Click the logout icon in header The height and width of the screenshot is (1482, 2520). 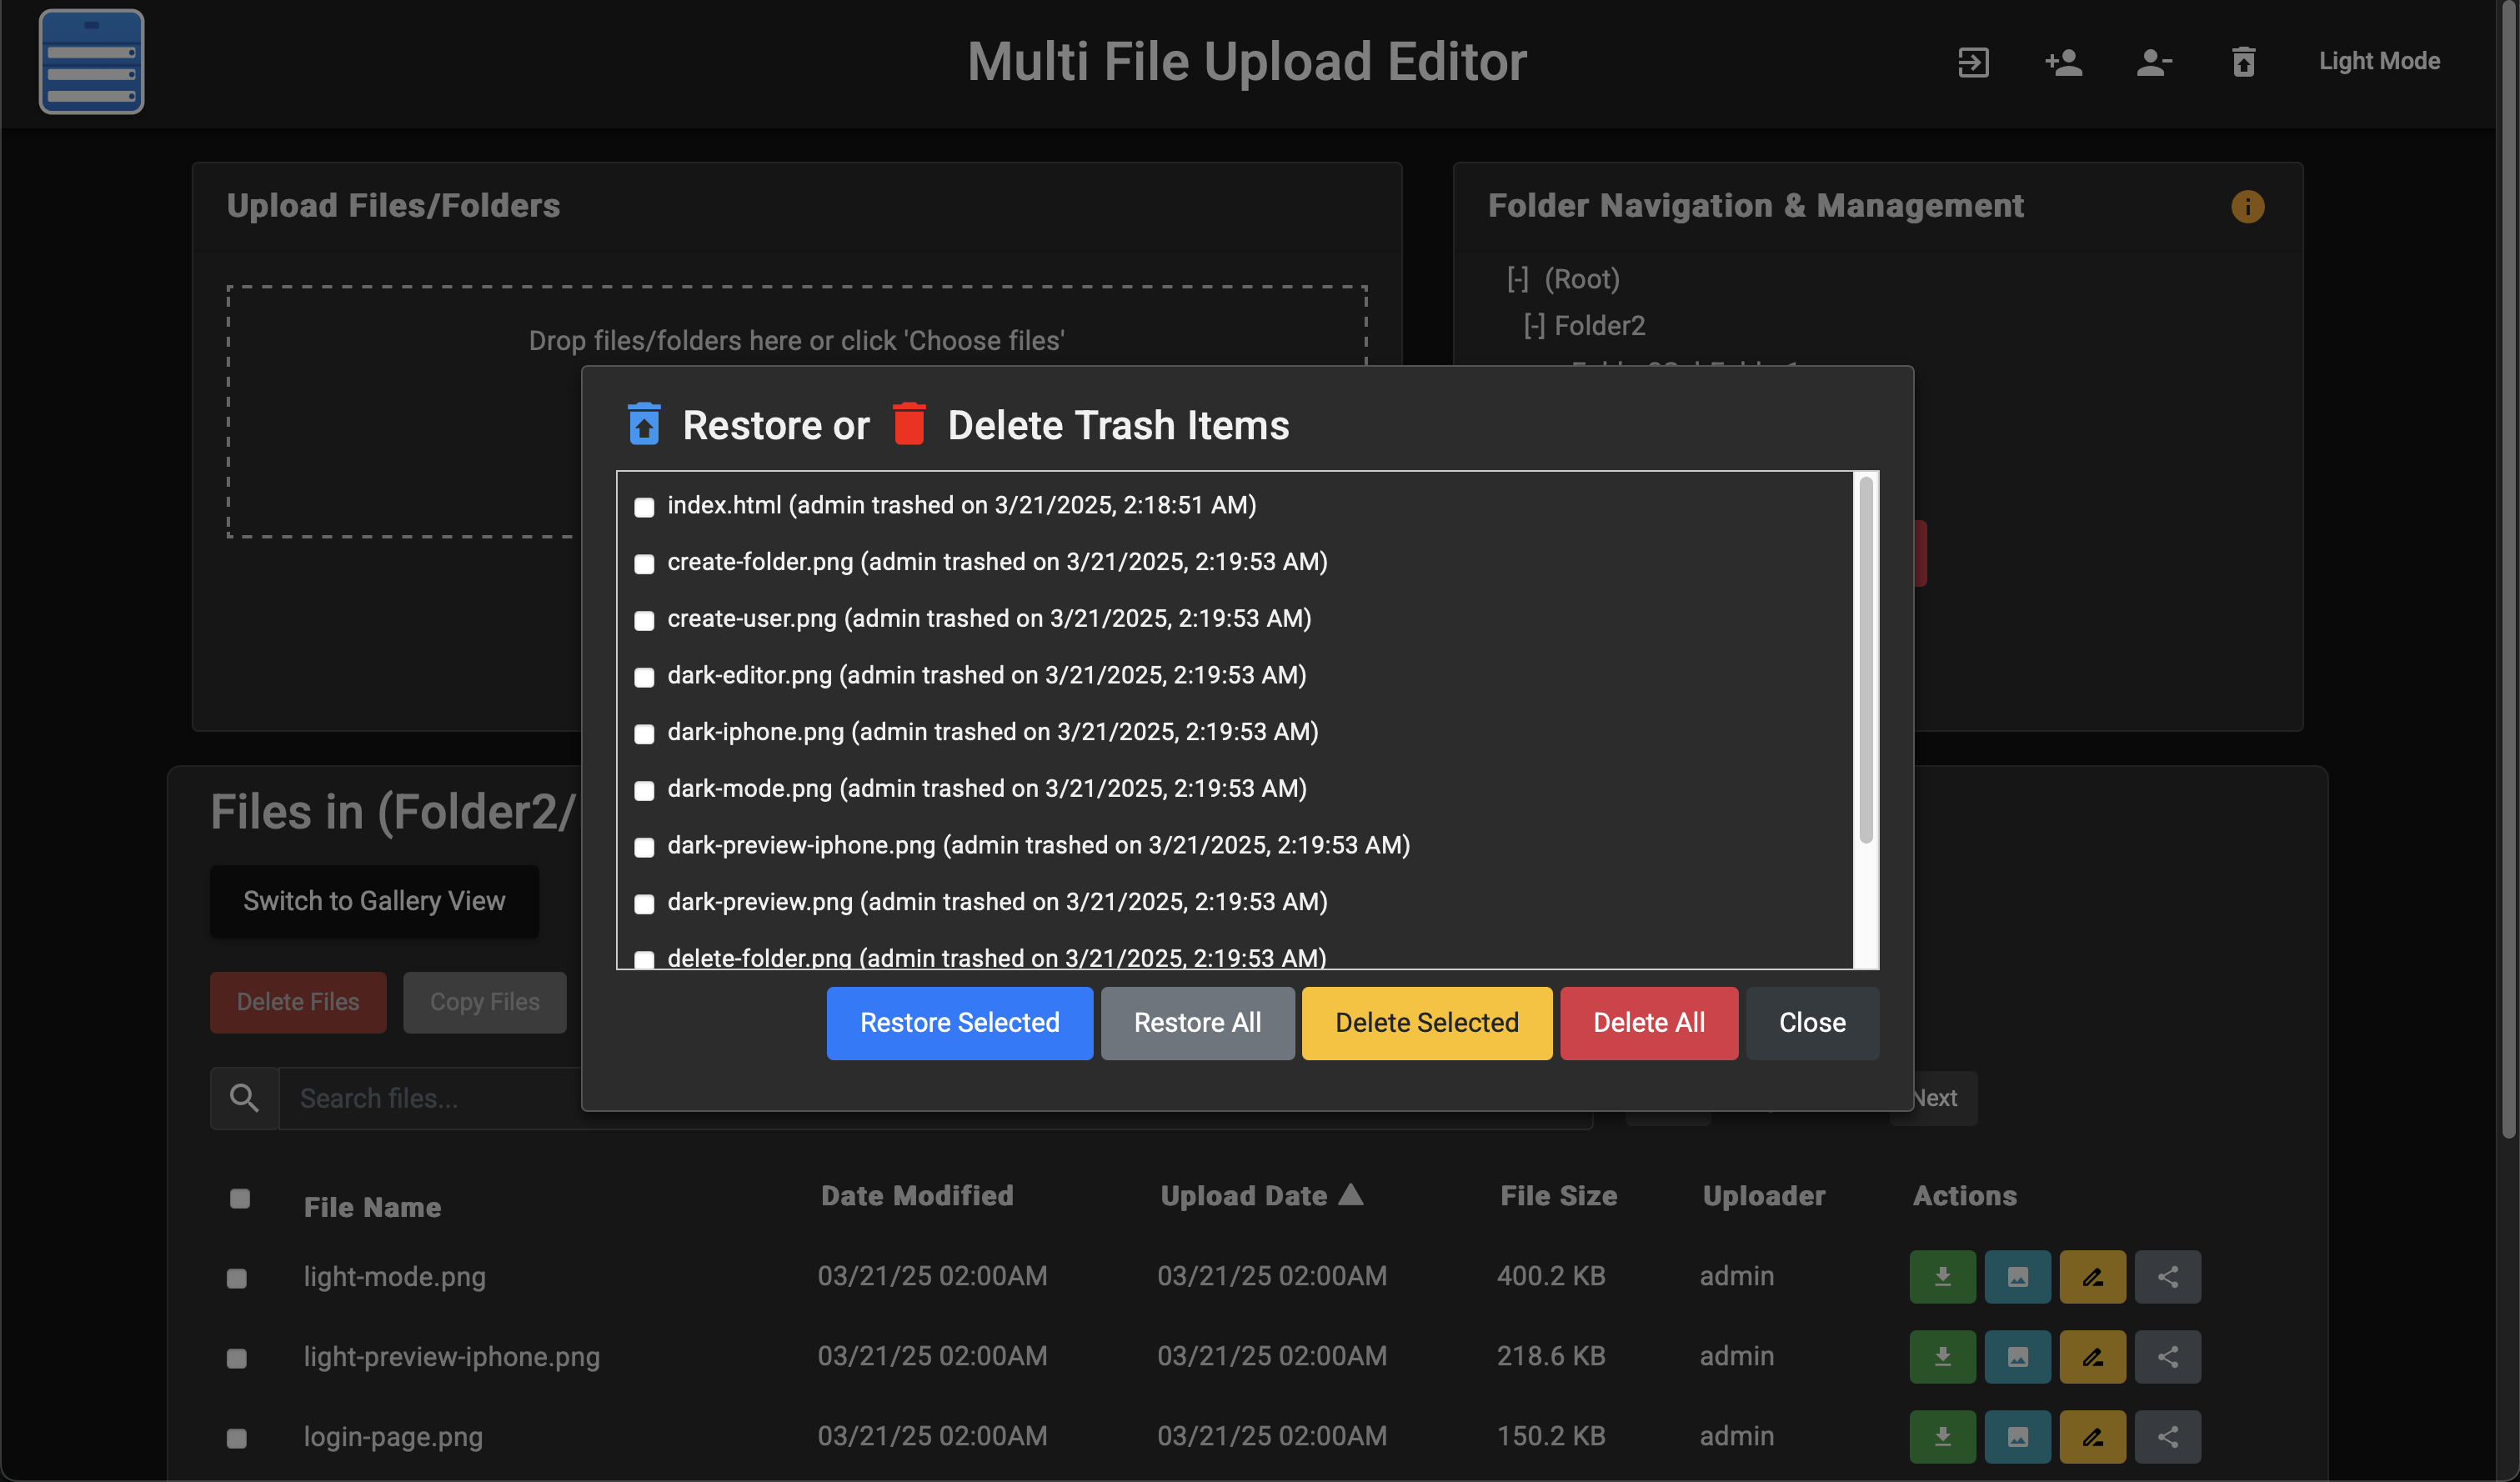point(1972,62)
